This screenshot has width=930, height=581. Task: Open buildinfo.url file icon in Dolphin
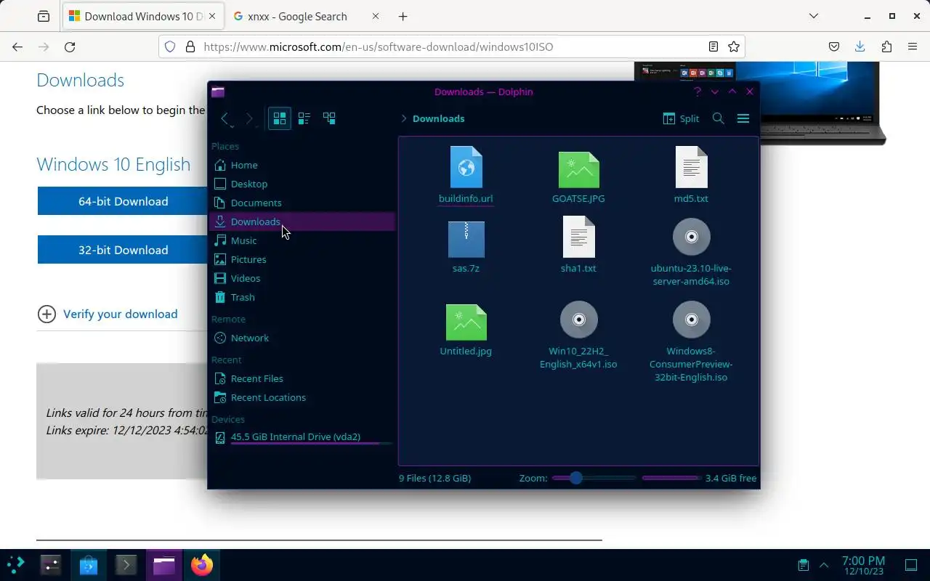coord(466,167)
